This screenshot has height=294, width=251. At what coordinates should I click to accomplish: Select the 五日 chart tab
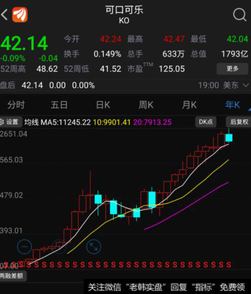pyautogui.click(x=59, y=105)
